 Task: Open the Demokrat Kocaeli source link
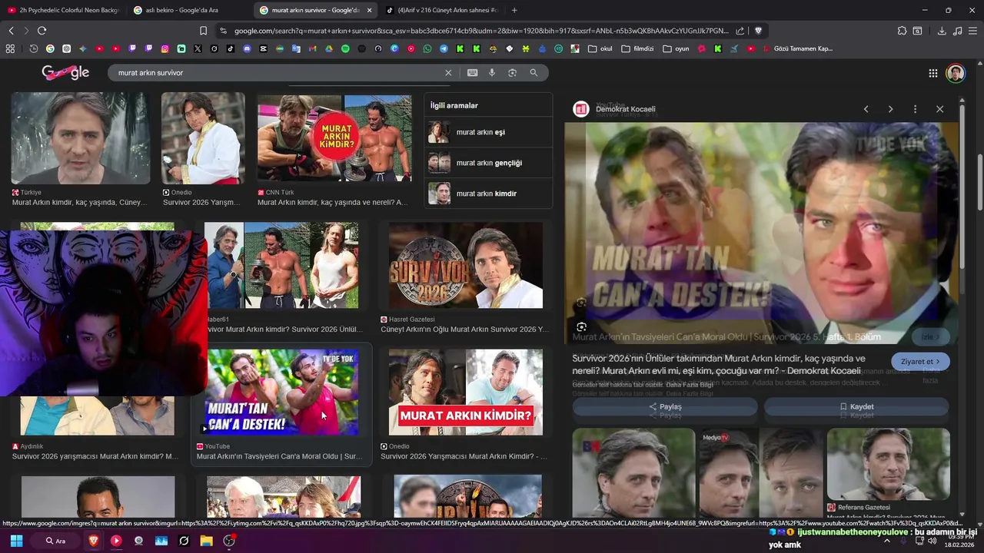[625, 109]
